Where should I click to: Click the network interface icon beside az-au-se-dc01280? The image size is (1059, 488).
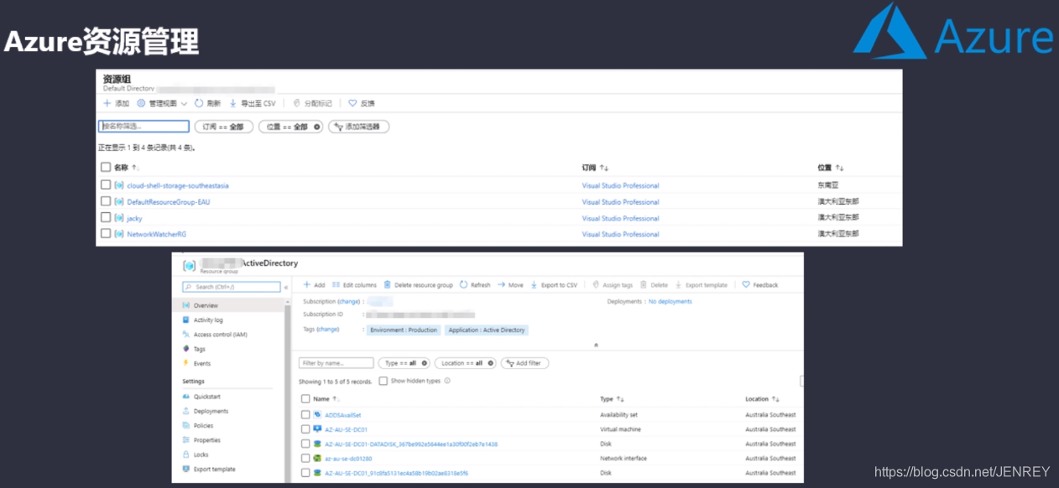coord(317,458)
